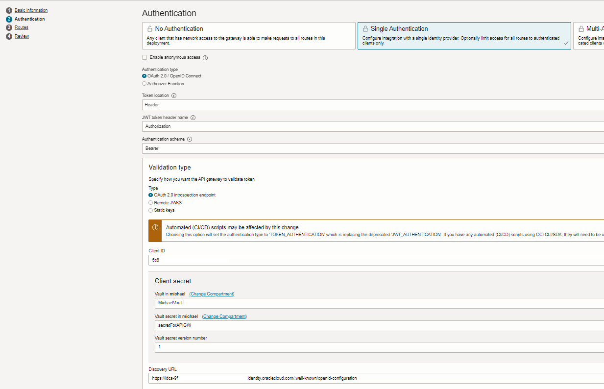Click the lock icon on No Authentication card
Image resolution: width=604 pixels, height=389 pixels.
pos(149,28)
